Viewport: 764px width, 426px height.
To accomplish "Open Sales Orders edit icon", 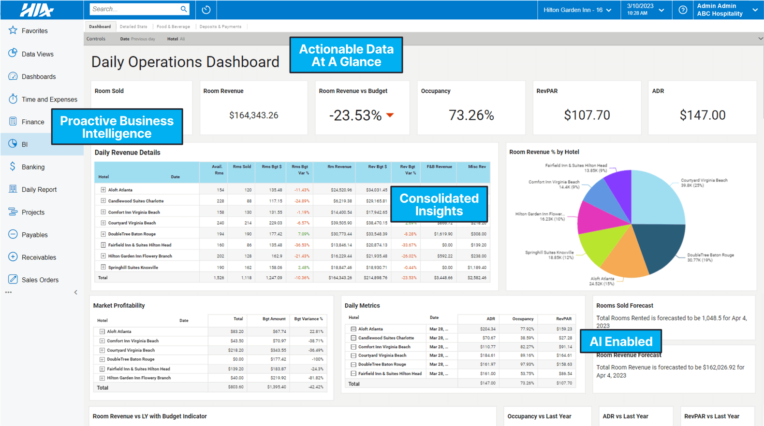I will tap(13, 280).
